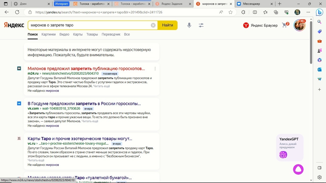Clear the search query with the X button
326x183 pixels.
click(153, 25)
